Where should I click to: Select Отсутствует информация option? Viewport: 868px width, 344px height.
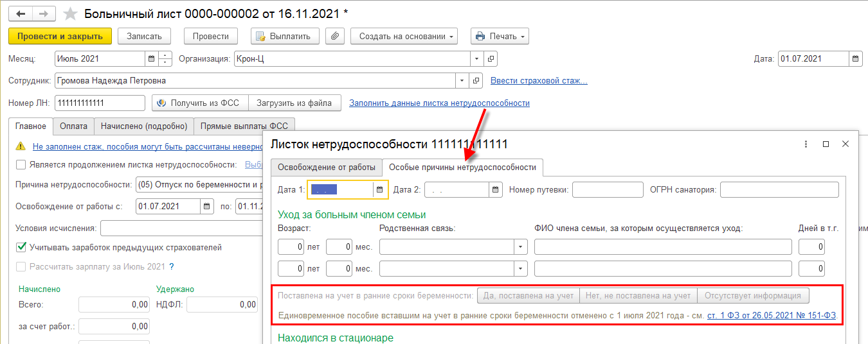753,295
